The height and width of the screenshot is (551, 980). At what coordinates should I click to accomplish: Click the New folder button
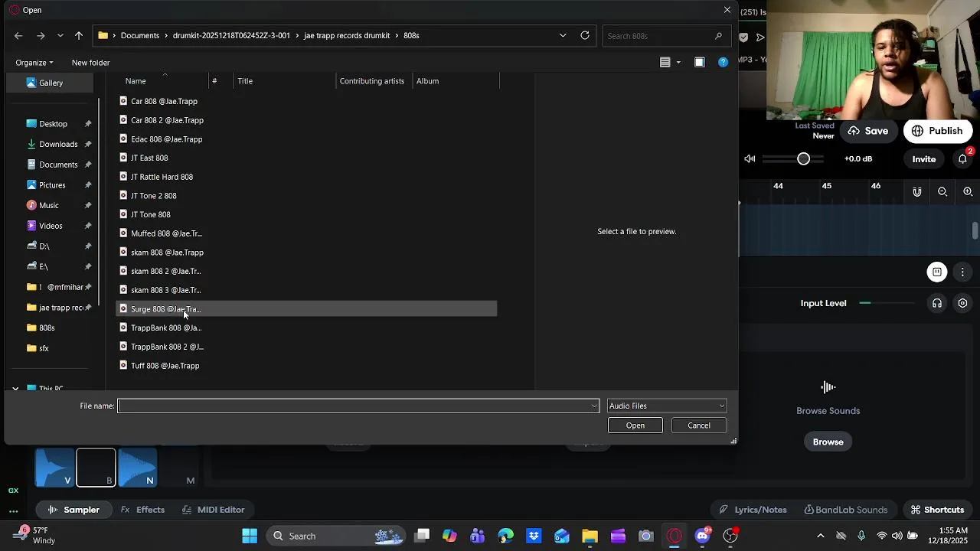[90, 63]
